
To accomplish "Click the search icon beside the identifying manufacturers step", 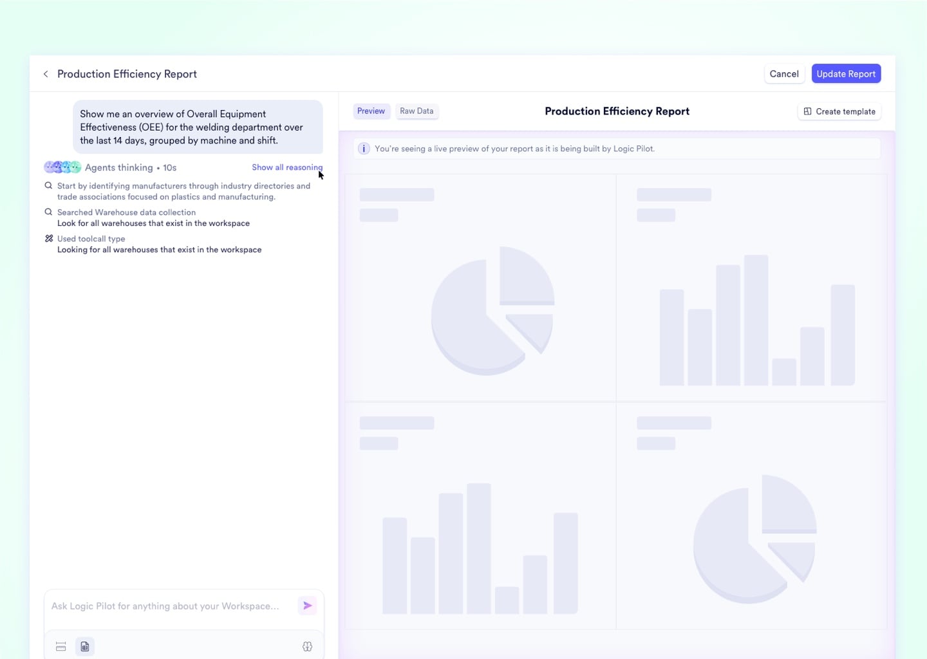I will tap(48, 185).
